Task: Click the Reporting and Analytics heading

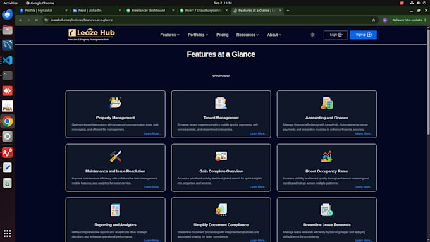Action: click(x=116, y=225)
